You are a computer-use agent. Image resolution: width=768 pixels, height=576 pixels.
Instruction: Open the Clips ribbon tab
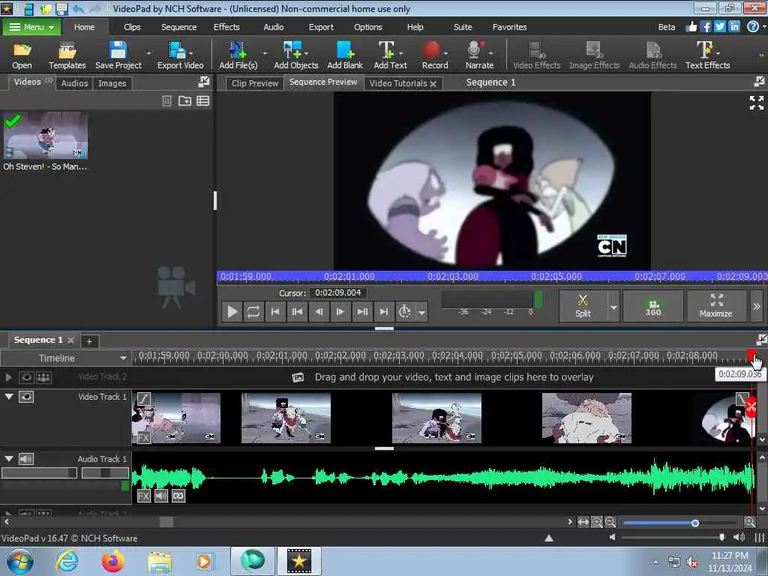[x=132, y=27]
